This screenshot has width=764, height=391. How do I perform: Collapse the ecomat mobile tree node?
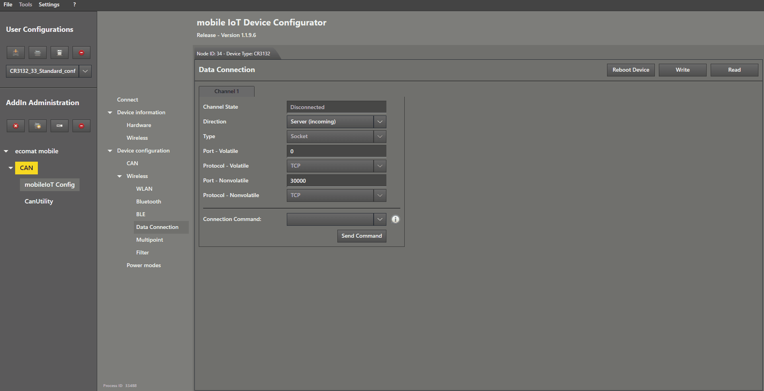(x=6, y=151)
